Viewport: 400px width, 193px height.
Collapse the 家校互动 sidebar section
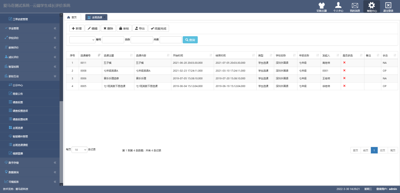coord(30,76)
